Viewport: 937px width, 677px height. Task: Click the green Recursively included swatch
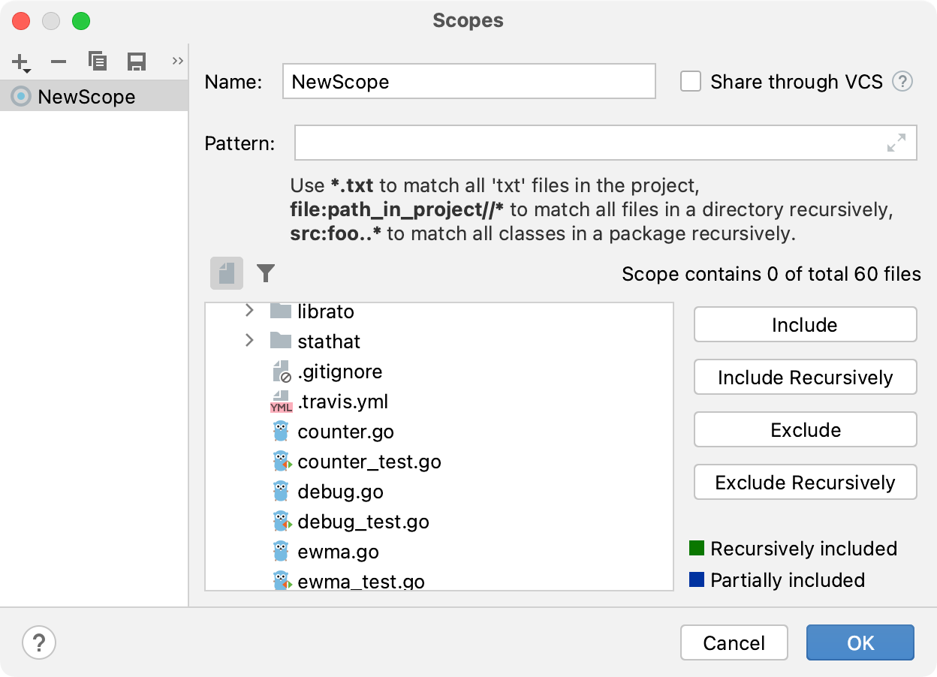pos(696,549)
